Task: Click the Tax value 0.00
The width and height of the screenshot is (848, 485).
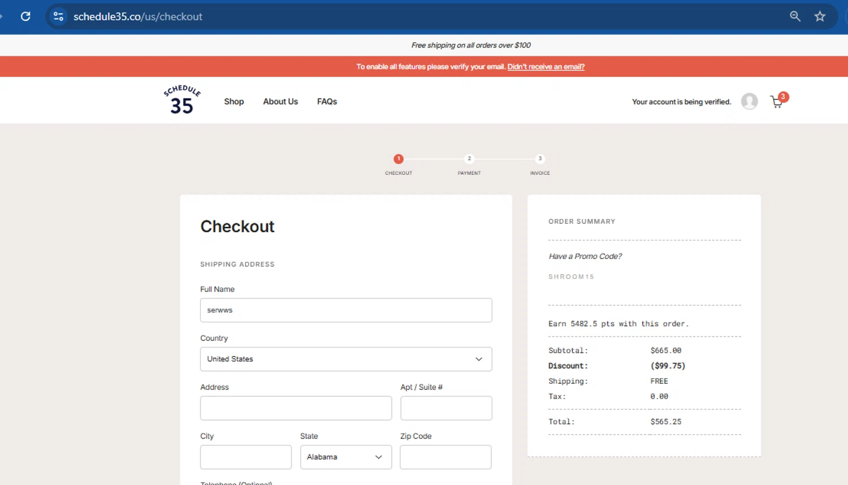Action: pos(659,396)
